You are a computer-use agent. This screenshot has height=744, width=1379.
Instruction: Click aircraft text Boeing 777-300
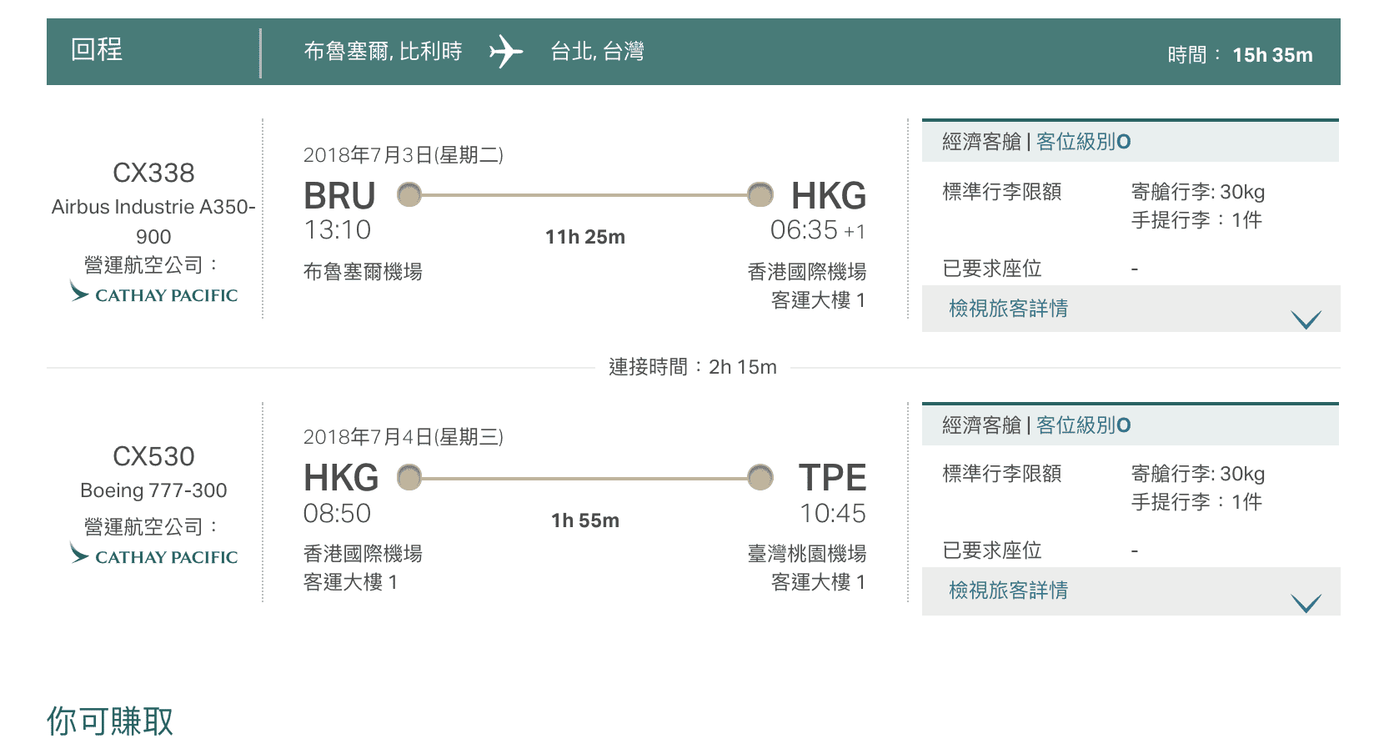(x=153, y=490)
